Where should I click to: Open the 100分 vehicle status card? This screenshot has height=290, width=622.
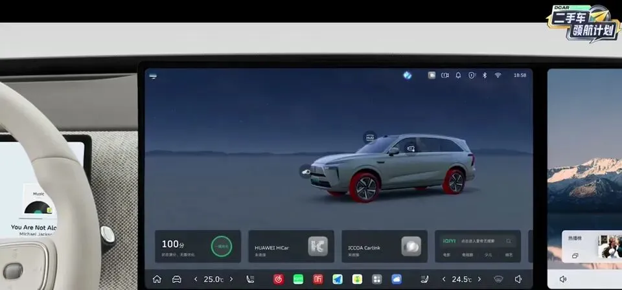[198, 247]
